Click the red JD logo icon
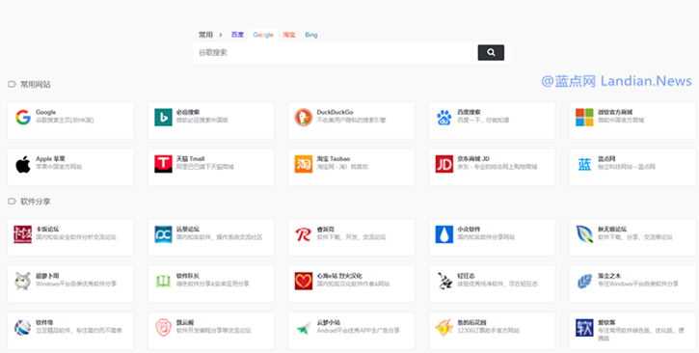Image resolution: width=699 pixels, height=353 pixels. click(444, 164)
